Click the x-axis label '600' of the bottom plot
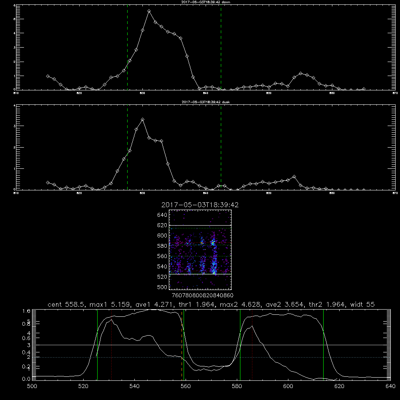 click(x=288, y=386)
